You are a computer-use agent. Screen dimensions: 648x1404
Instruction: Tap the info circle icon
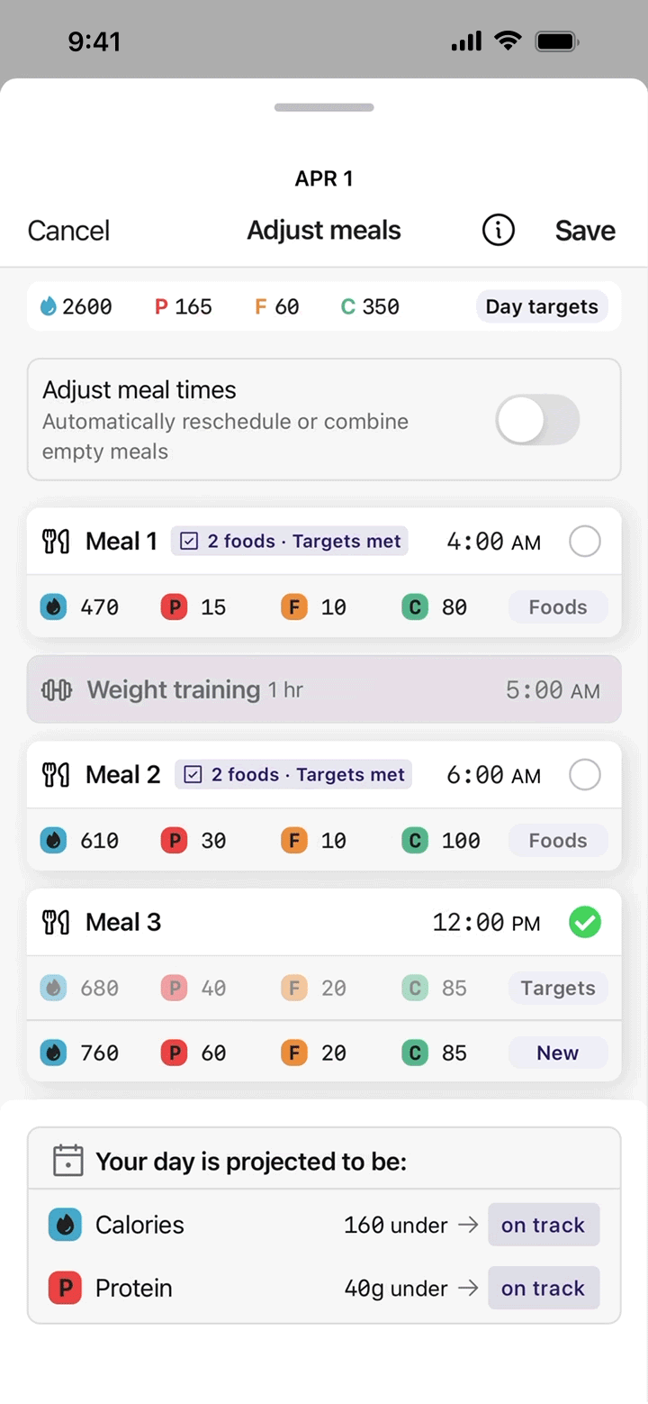[498, 231]
